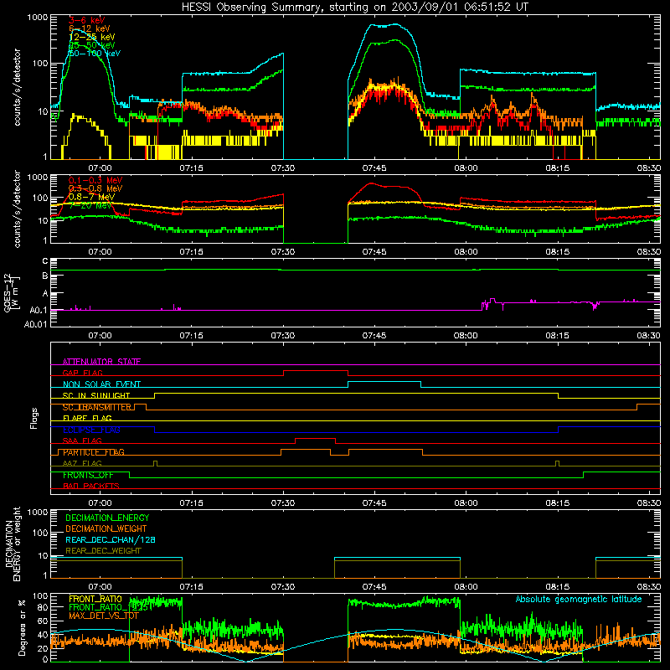The height and width of the screenshot is (670, 670).
Task: Click the 'Degrees or %' axis title
Action: (x=22, y=627)
